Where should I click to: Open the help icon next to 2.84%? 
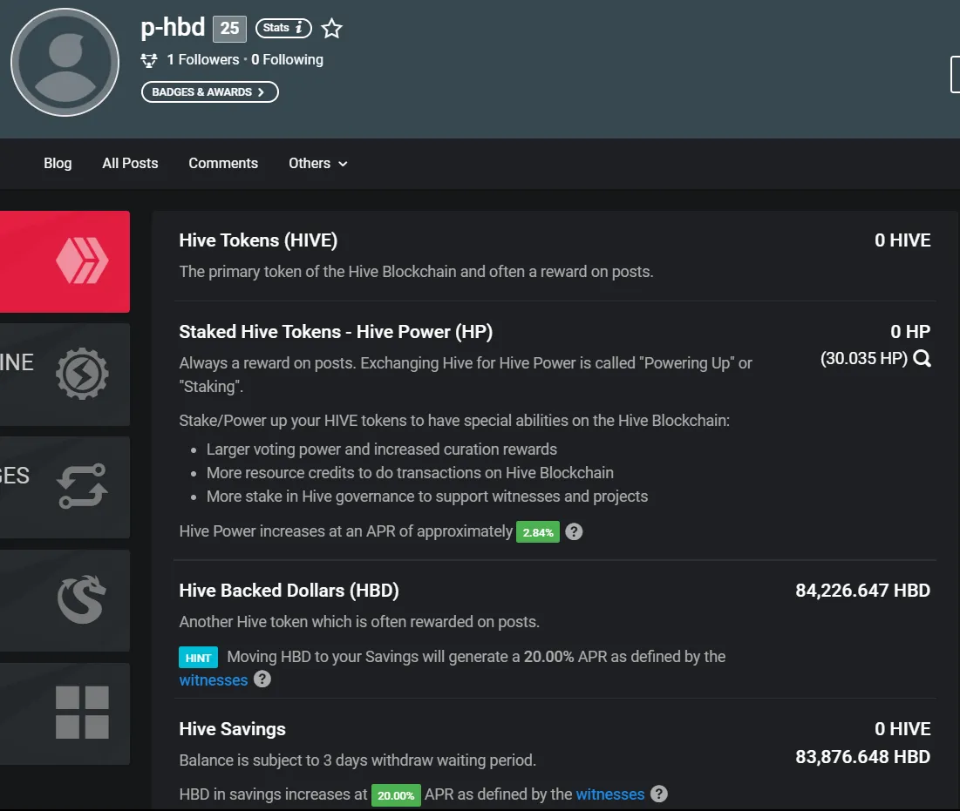coord(574,531)
